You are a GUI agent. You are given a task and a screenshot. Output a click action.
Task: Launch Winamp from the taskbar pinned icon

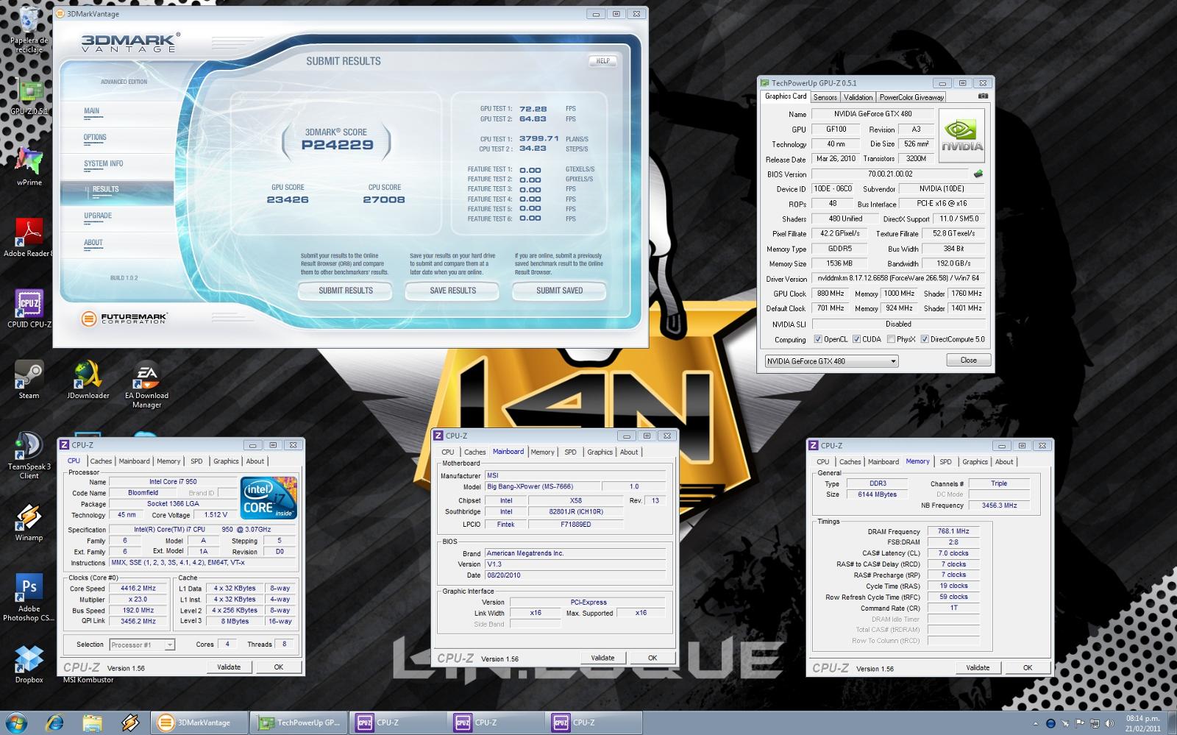(x=130, y=722)
